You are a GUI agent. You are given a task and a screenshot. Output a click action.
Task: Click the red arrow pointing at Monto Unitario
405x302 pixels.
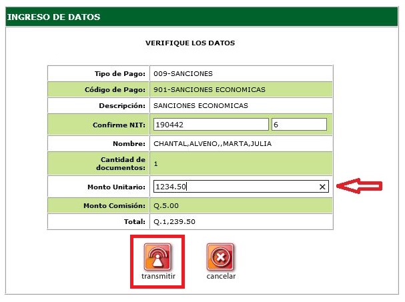click(360, 187)
